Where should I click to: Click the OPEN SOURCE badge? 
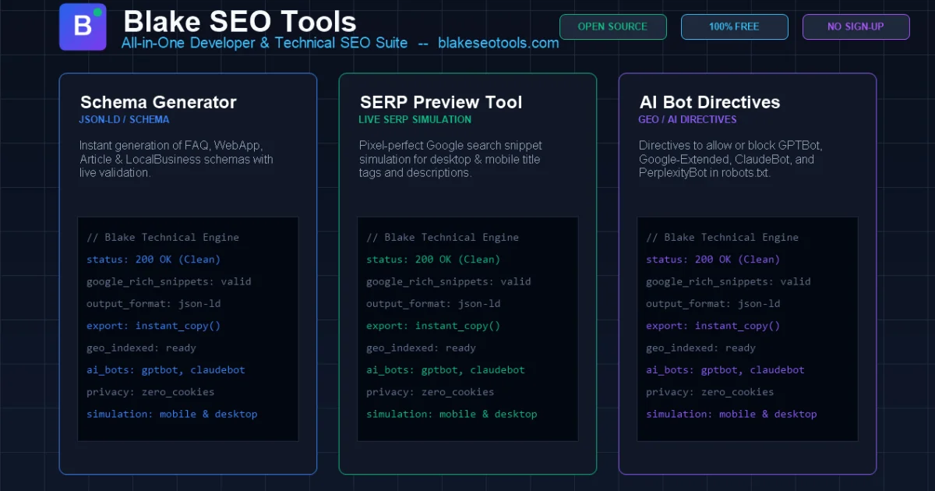(x=612, y=26)
